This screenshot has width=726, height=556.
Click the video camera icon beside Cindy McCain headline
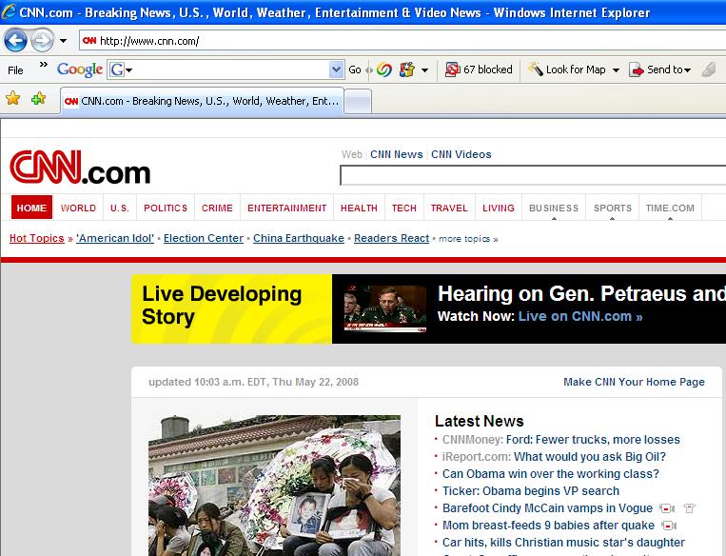tap(668, 508)
